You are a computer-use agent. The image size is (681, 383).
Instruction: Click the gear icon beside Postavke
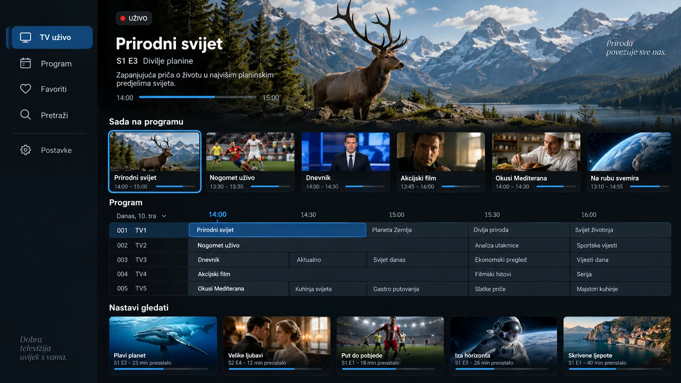pyautogui.click(x=26, y=150)
